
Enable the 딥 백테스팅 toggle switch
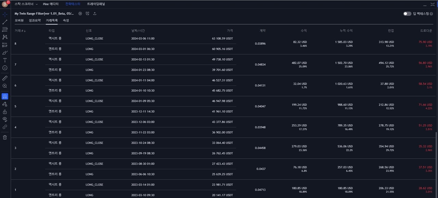point(407,14)
